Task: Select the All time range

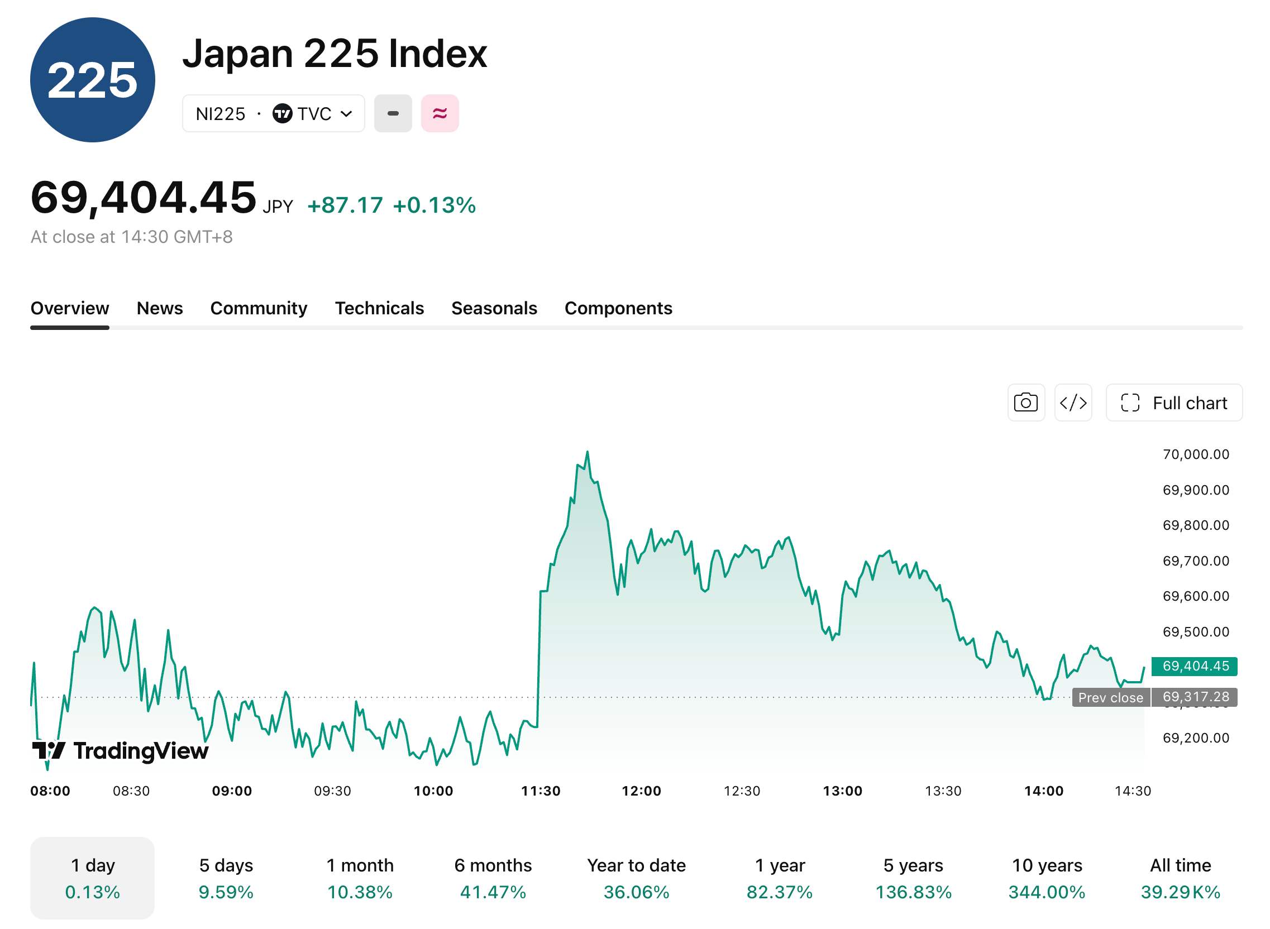Action: pos(1181,878)
